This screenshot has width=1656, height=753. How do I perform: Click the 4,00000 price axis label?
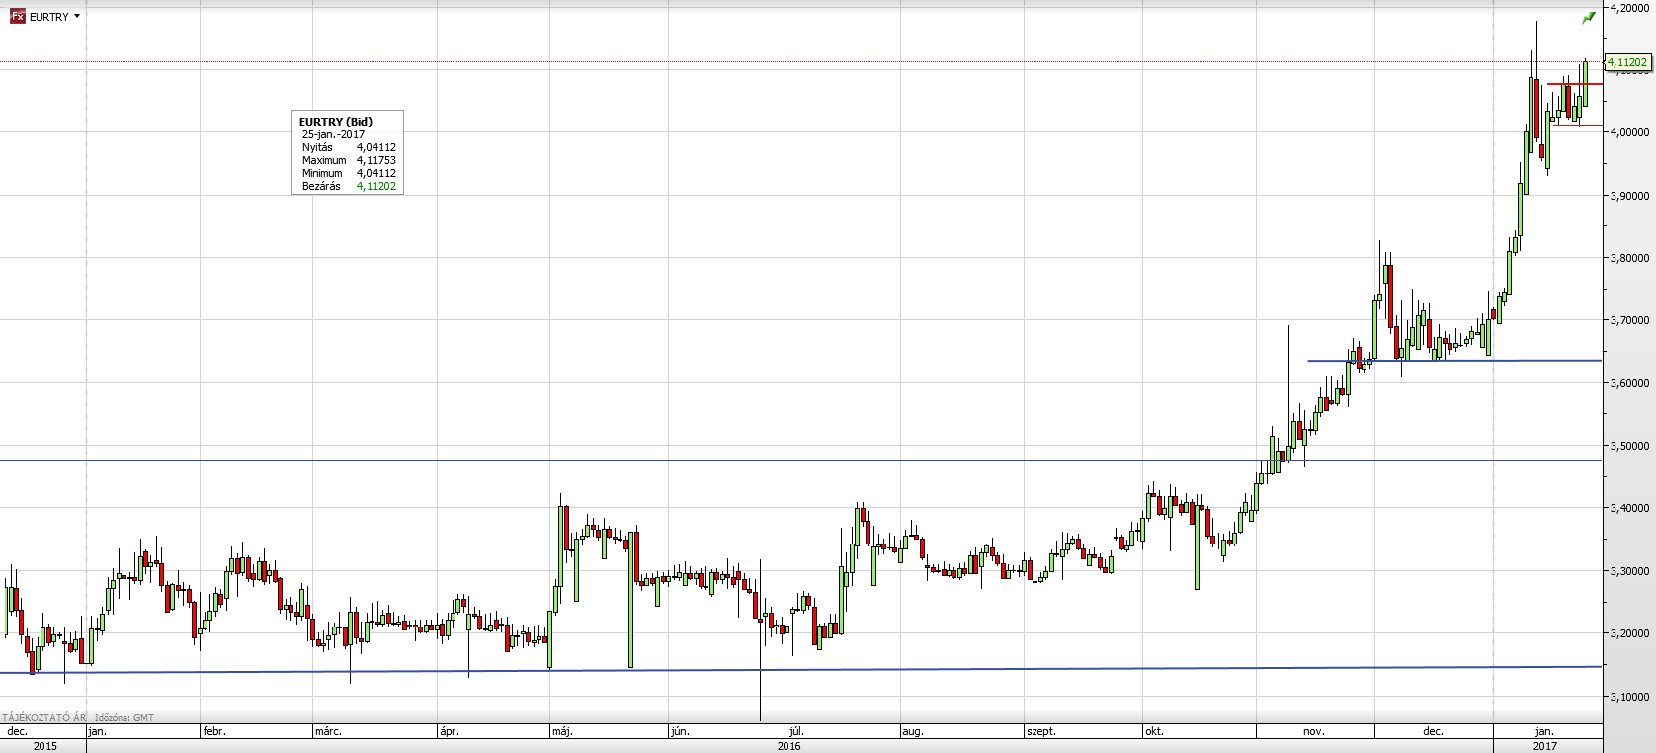tap(1629, 132)
